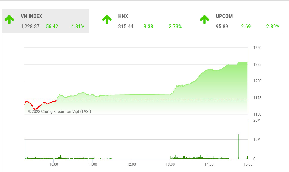
Task: Click the VN INDEX change percentage 4.81%
Action: pyautogui.click(x=78, y=27)
